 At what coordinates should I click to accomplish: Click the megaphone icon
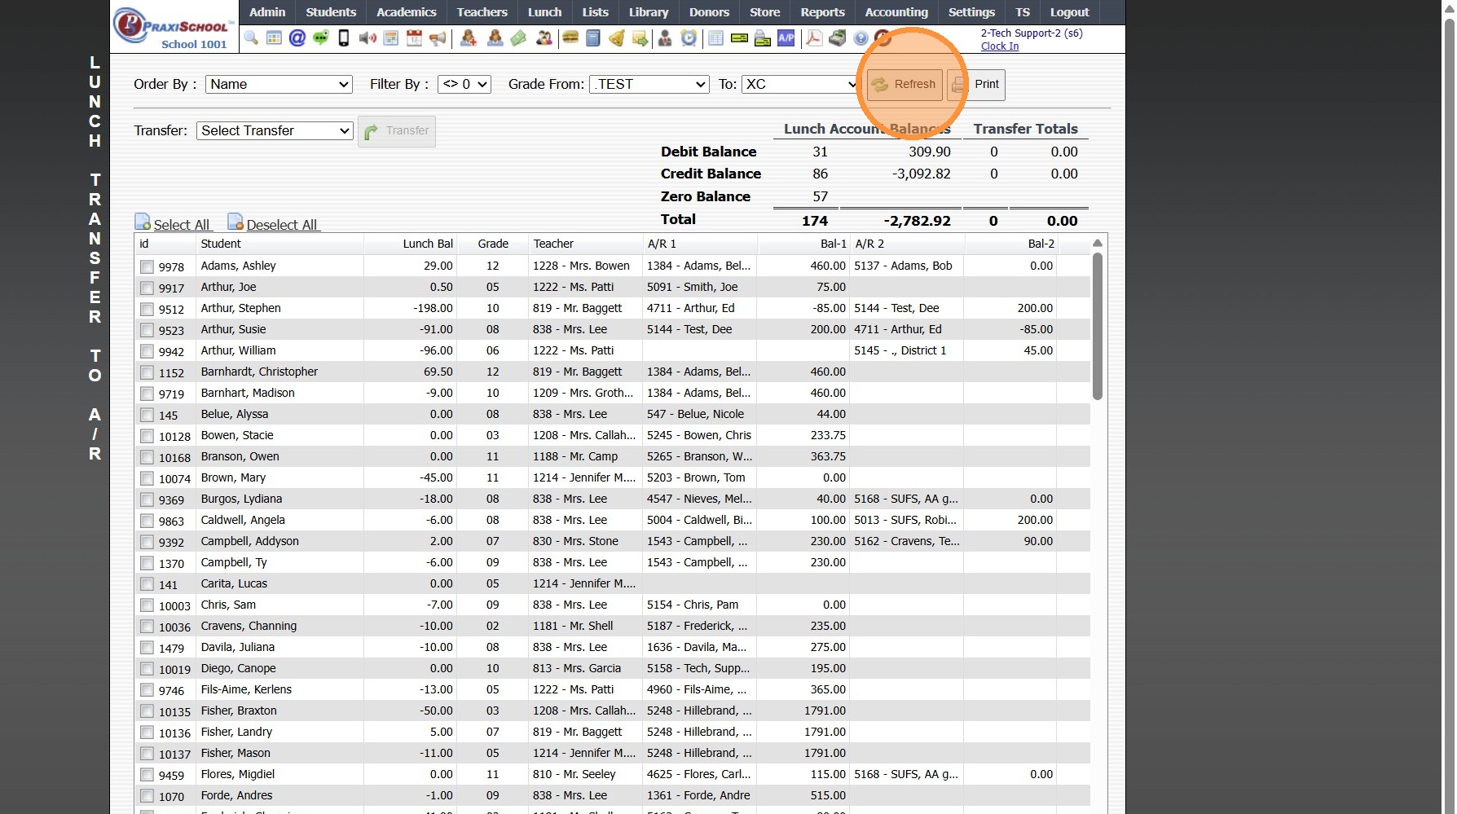[x=438, y=38]
